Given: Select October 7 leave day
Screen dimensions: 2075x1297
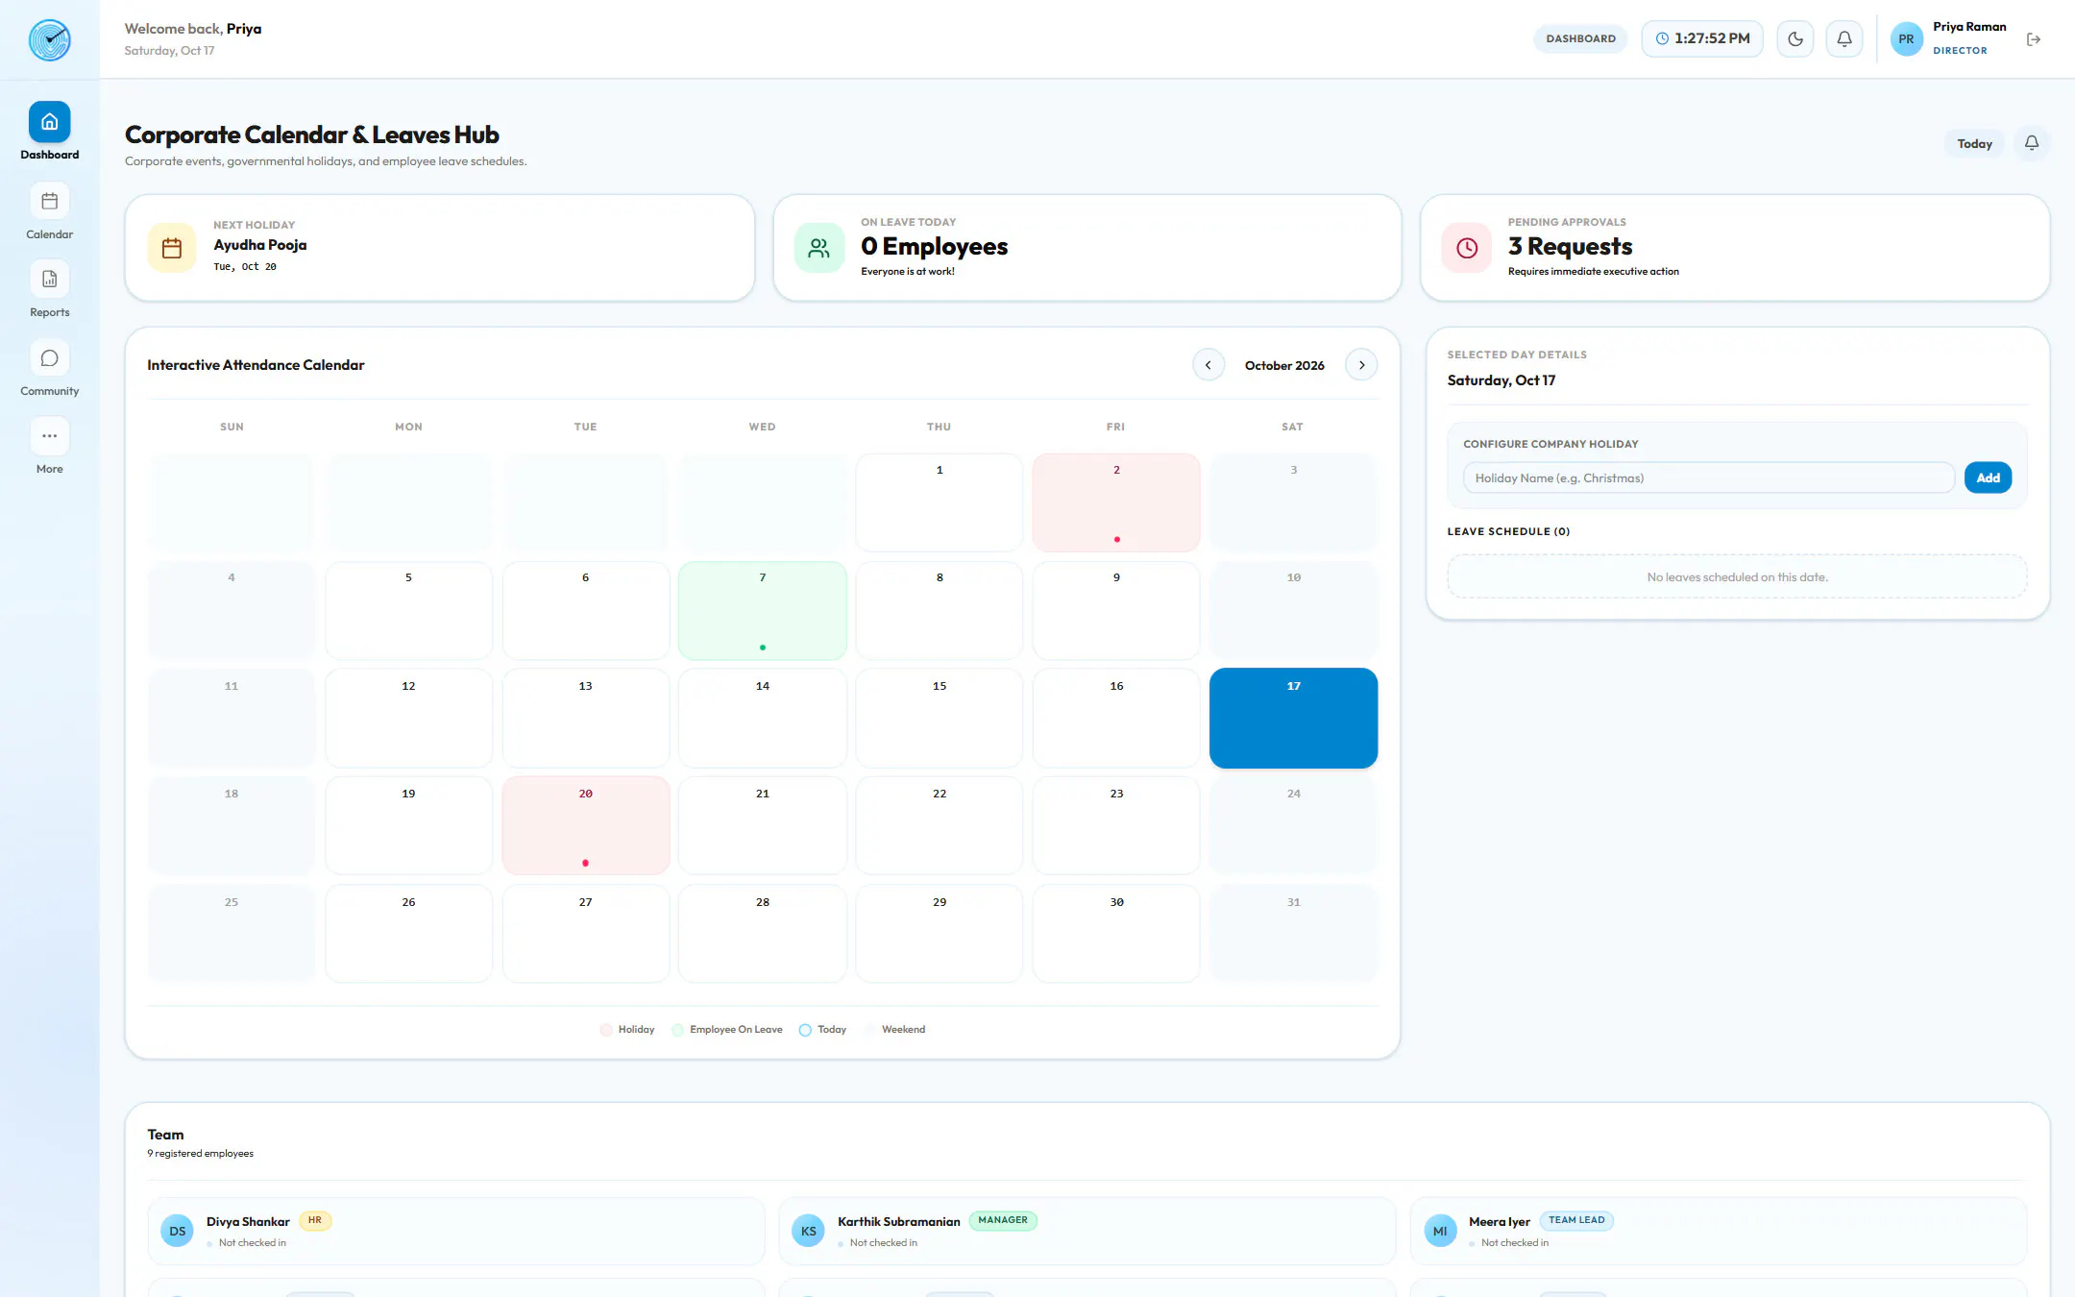Looking at the screenshot, I should pos(762,610).
